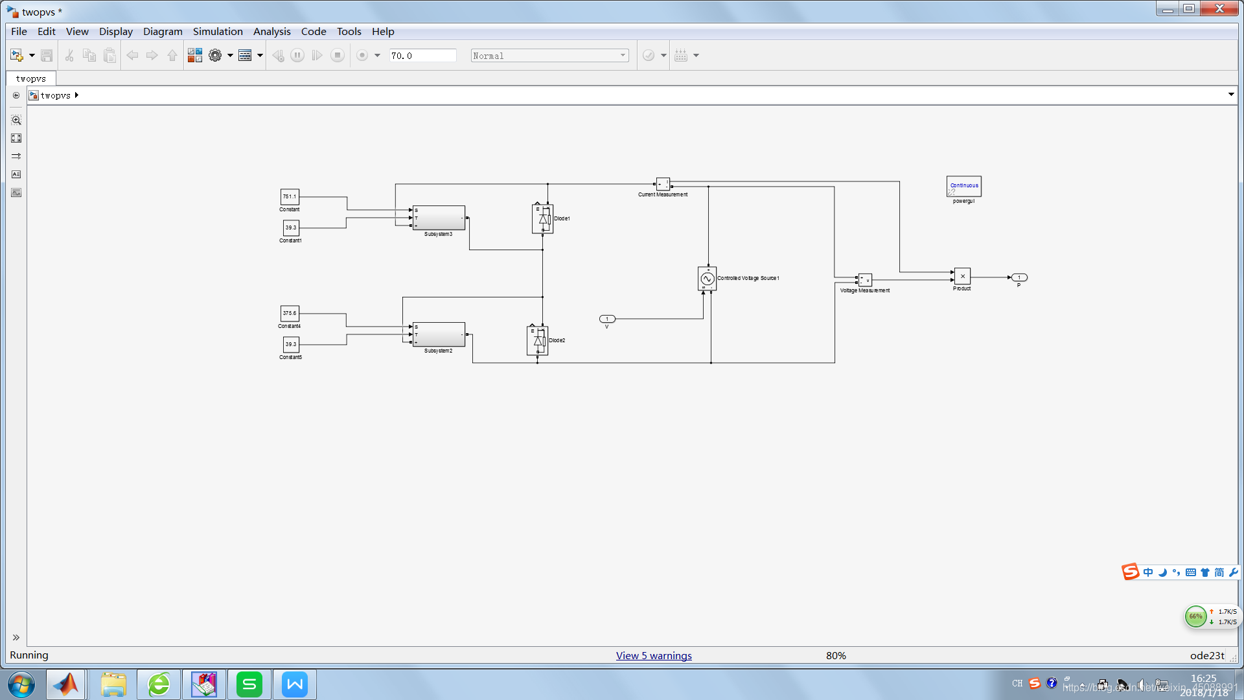Click the Simulation menu

[216, 30]
